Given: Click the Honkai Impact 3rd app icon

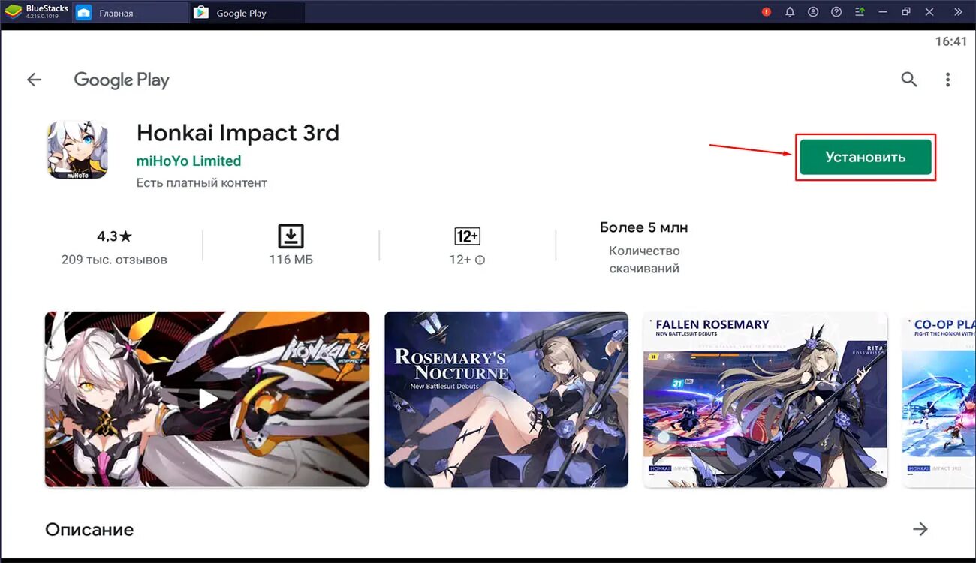Looking at the screenshot, I should tap(77, 150).
